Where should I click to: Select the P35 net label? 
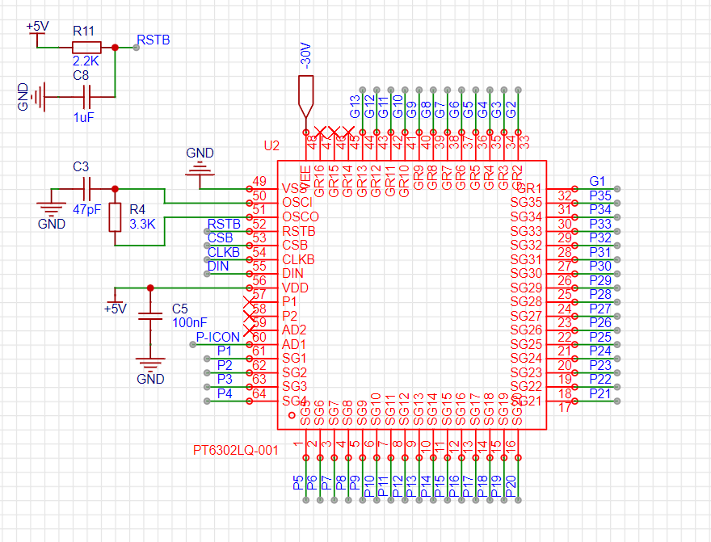(x=600, y=195)
